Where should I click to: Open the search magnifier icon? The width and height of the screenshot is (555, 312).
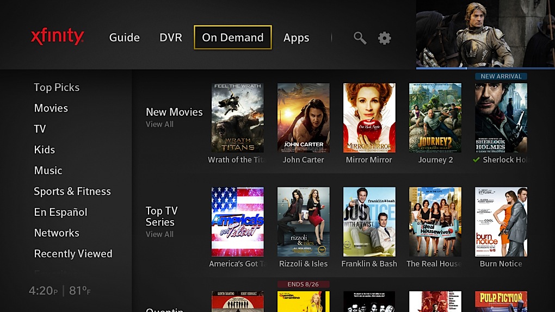click(x=360, y=38)
